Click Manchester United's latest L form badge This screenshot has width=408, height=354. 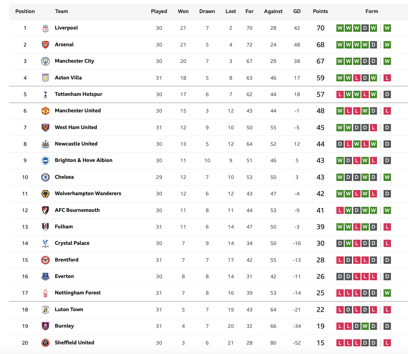tap(387, 111)
